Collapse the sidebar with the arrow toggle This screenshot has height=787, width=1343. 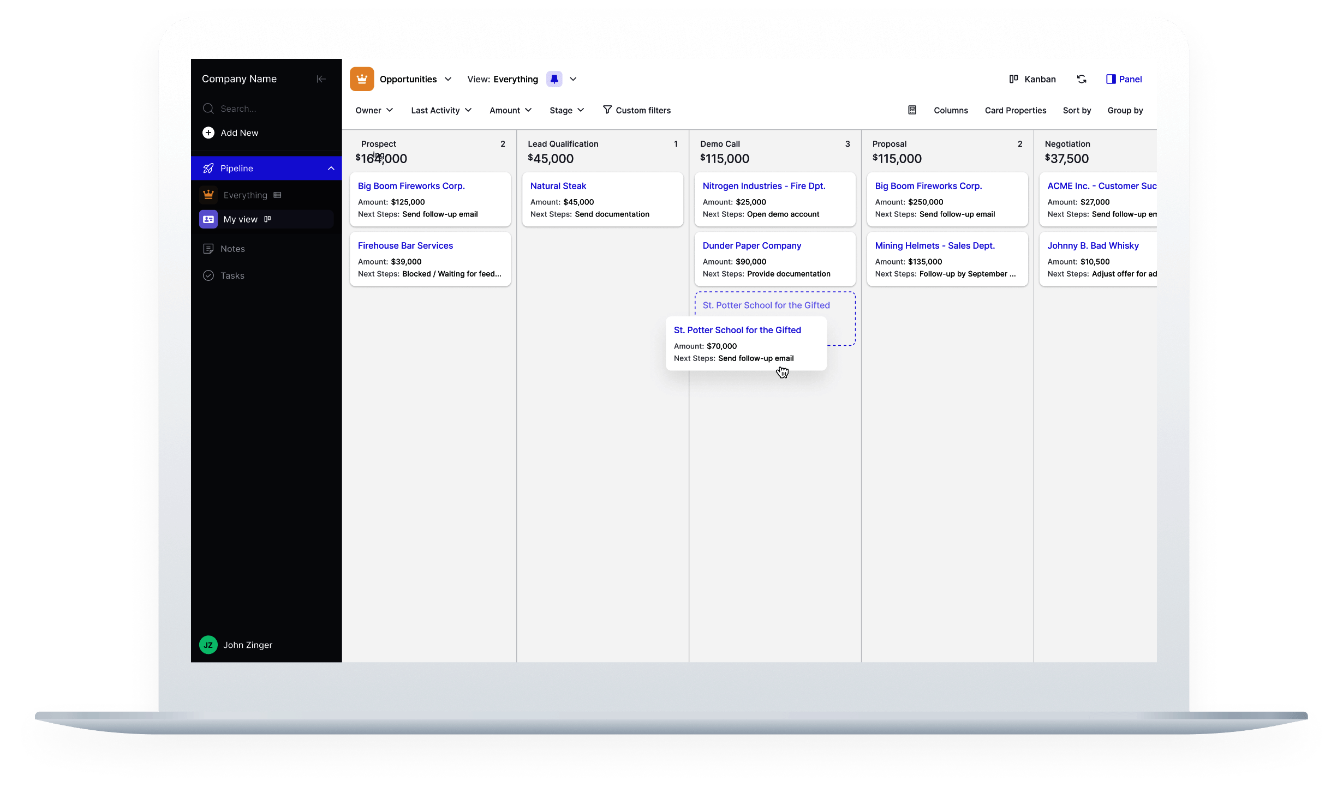(321, 79)
